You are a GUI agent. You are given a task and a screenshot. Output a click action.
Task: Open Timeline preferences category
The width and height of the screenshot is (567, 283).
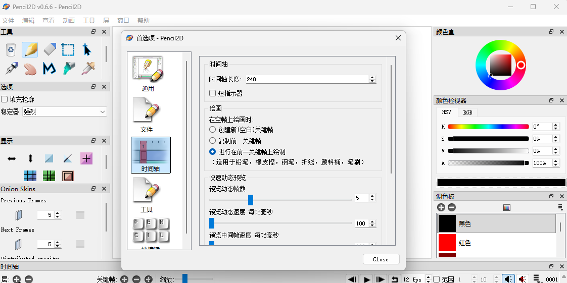(151, 155)
